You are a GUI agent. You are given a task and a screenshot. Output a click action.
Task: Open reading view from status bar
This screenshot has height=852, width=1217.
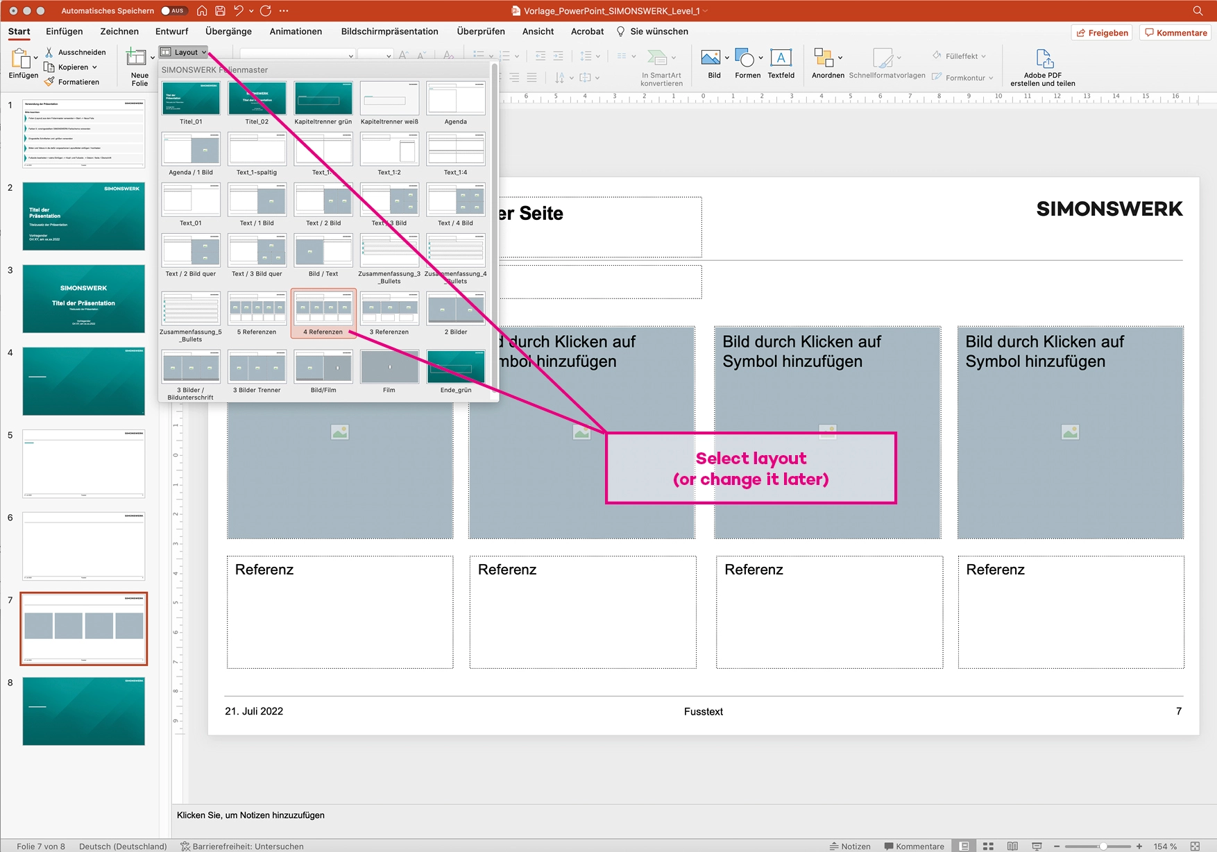[1012, 846]
